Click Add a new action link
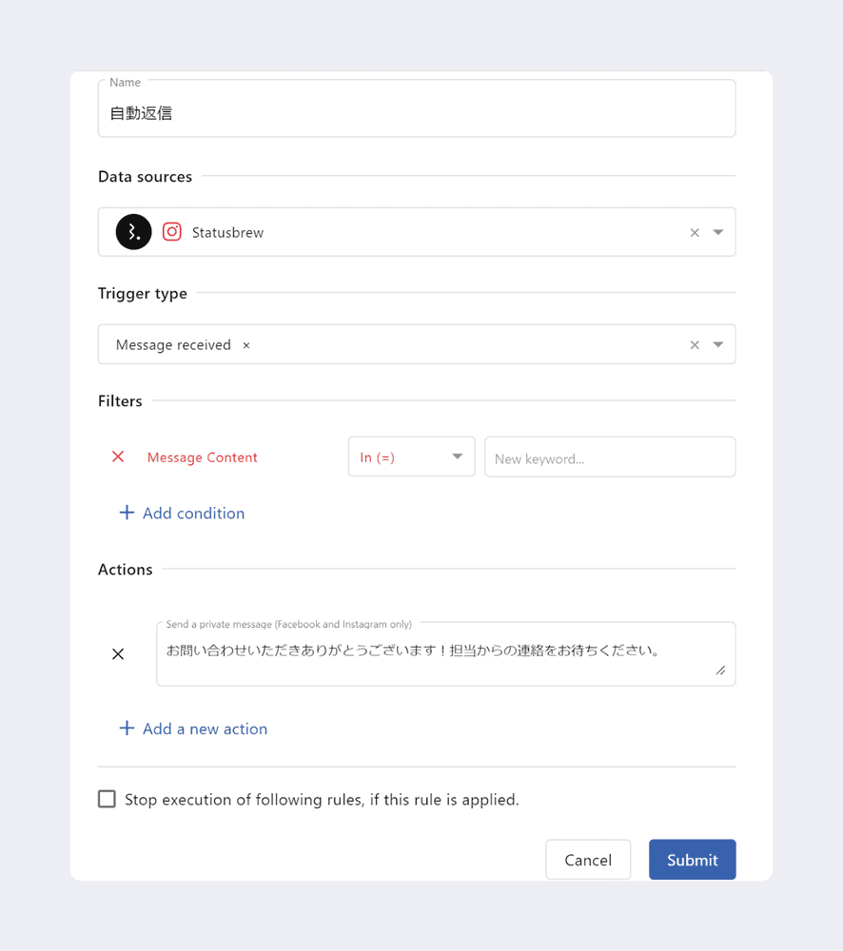Viewport: 843px width, 951px height. tap(205, 729)
